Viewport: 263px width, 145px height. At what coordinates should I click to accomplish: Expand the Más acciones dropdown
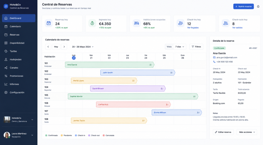(247, 132)
